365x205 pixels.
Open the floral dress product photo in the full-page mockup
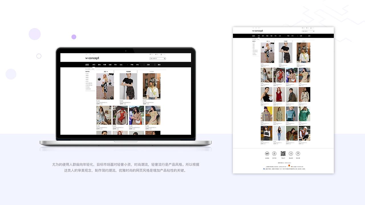coord(267,53)
